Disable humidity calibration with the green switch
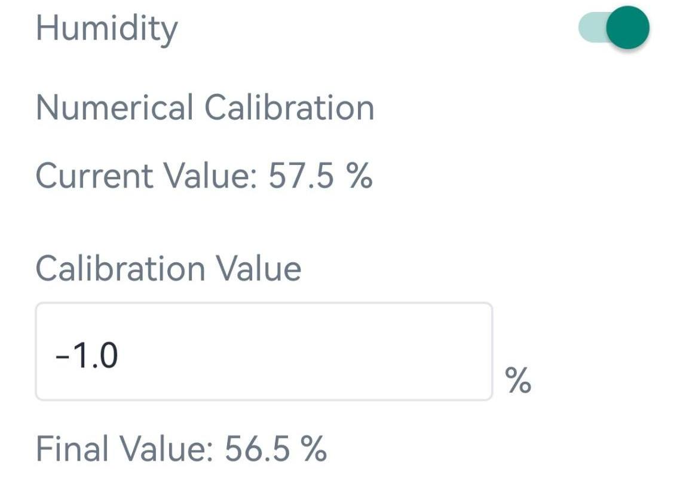This screenshot has height=490, width=692. 614,27
